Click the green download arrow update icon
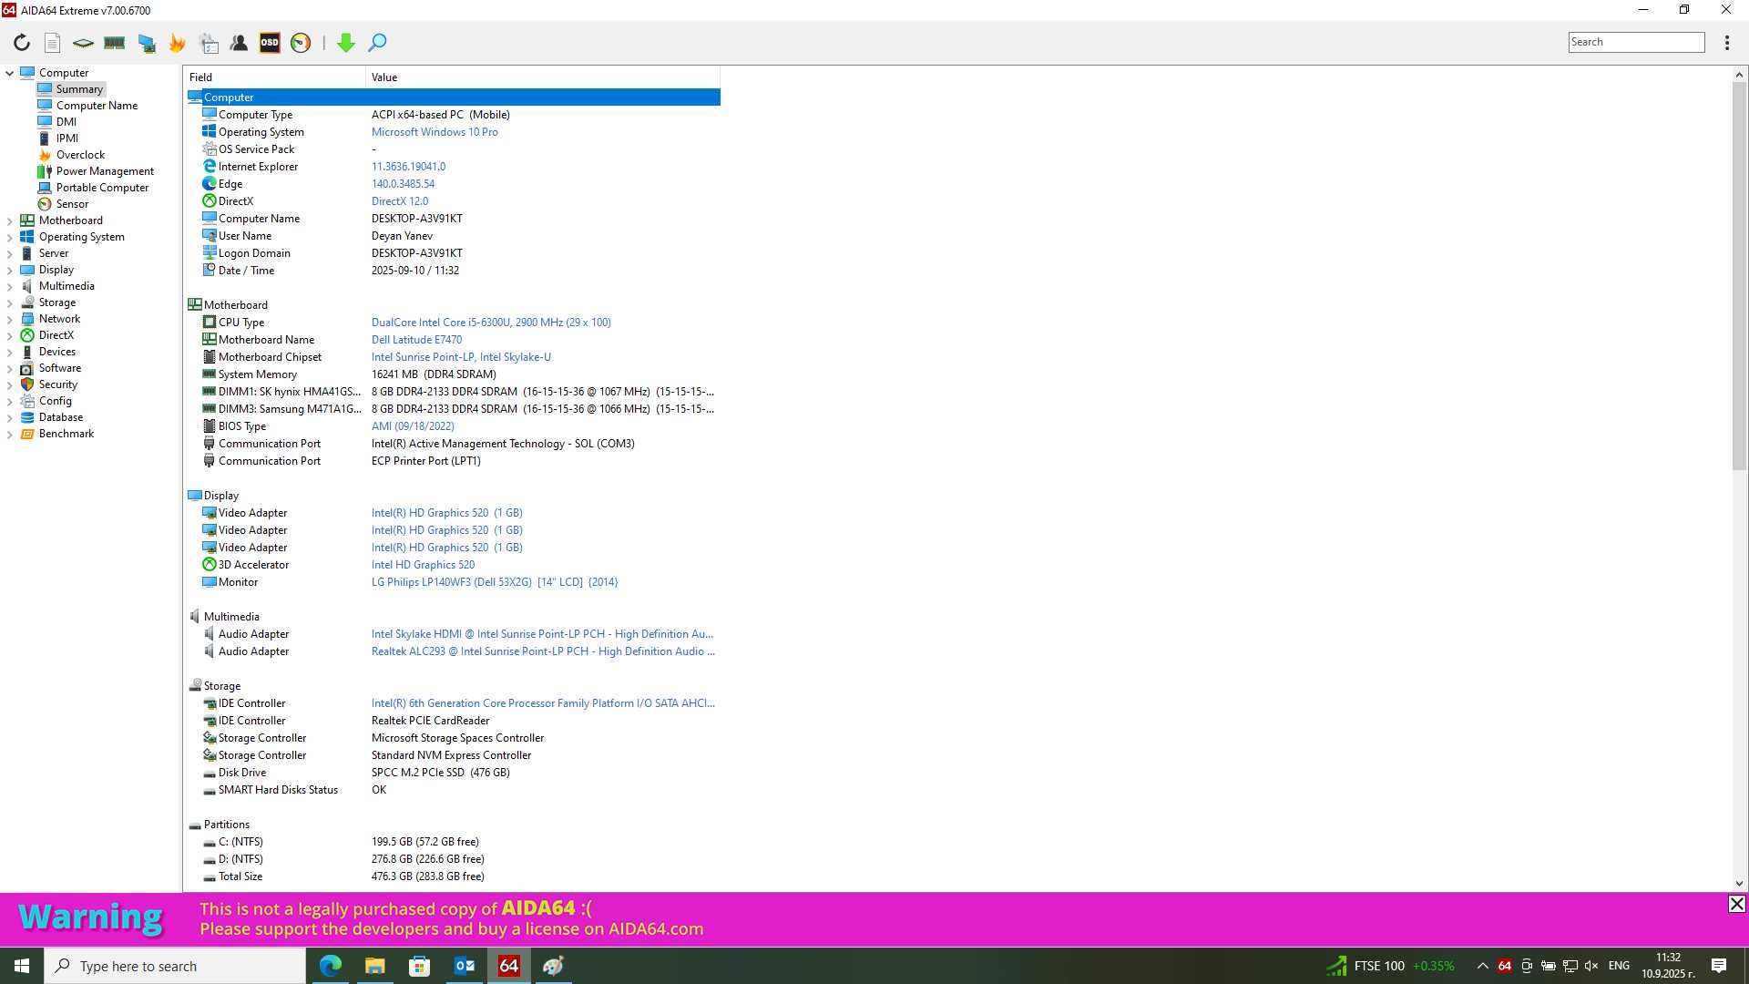The width and height of the screenshot is (1749, 984). click(345, 43)
